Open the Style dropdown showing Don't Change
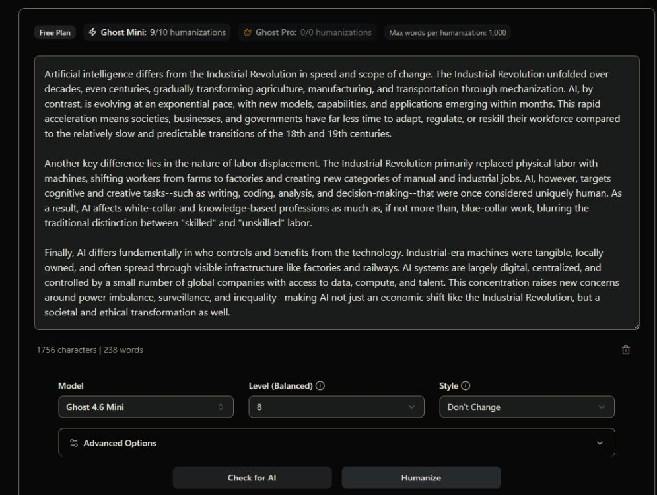Screen dimensions: 657x495 click(526, 407)
